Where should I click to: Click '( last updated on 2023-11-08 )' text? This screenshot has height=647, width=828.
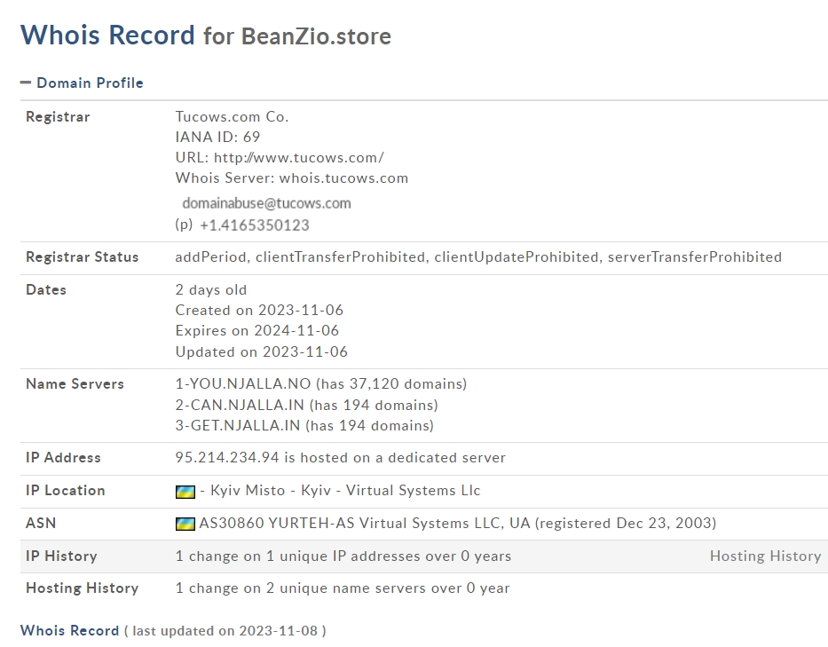pyautogui.click(x=225, y=631)
